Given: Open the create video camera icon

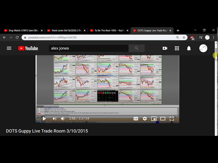Looking at the screenshot, I should click(x=165, y=48).
